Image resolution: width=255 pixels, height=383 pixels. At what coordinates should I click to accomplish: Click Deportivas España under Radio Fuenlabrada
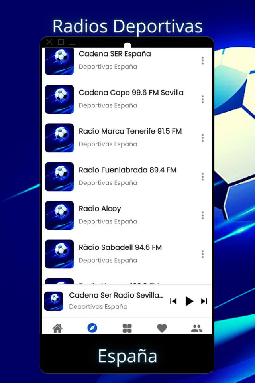click(108, 183)
